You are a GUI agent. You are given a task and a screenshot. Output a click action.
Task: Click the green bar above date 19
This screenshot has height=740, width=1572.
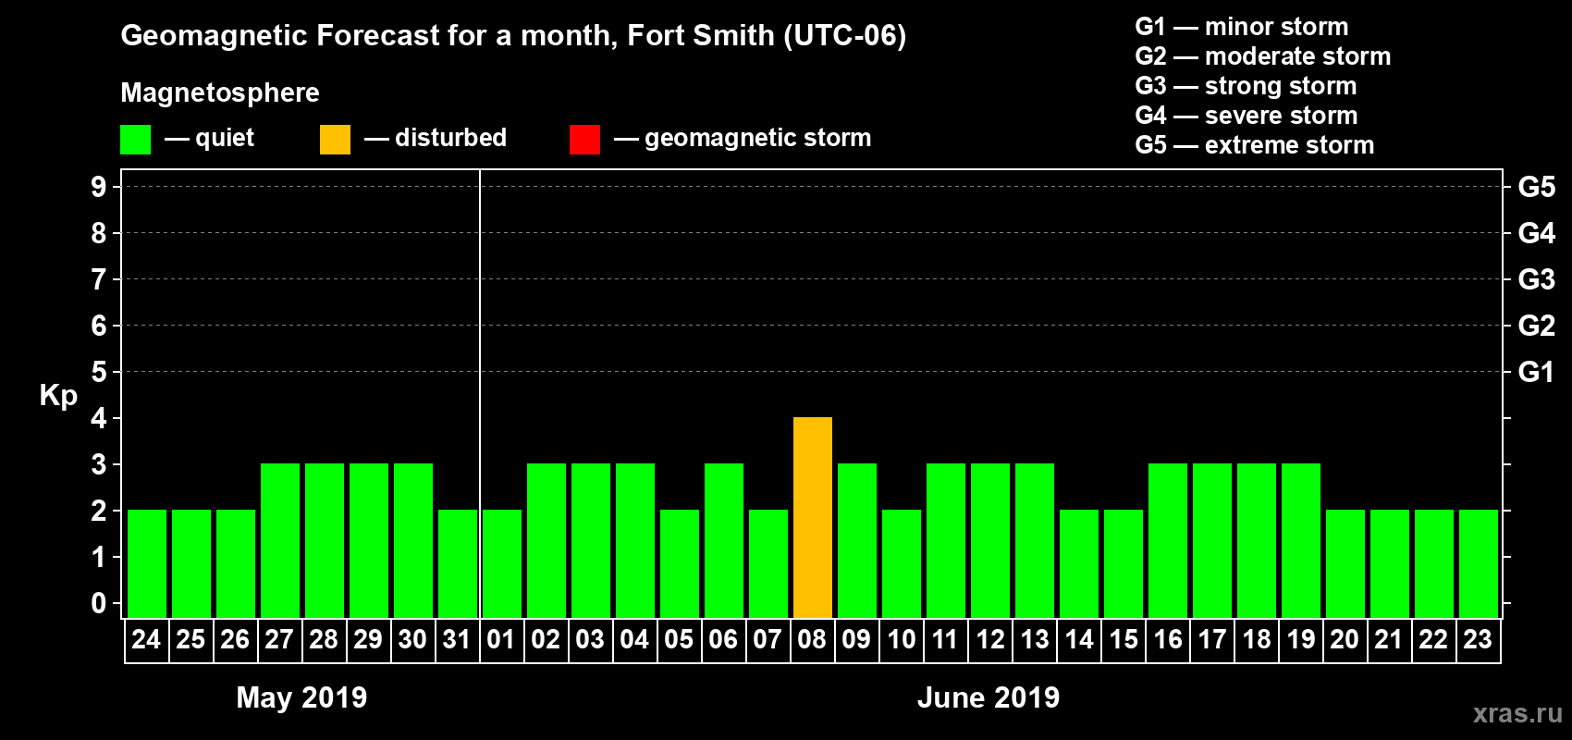pyautogui.click(x=1301, y=540)
